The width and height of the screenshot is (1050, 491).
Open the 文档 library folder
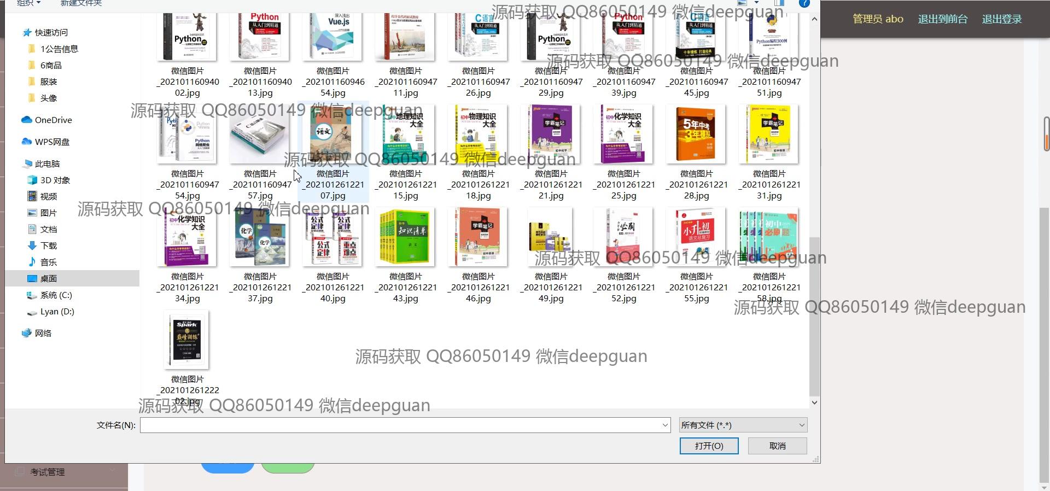[43, 229]
